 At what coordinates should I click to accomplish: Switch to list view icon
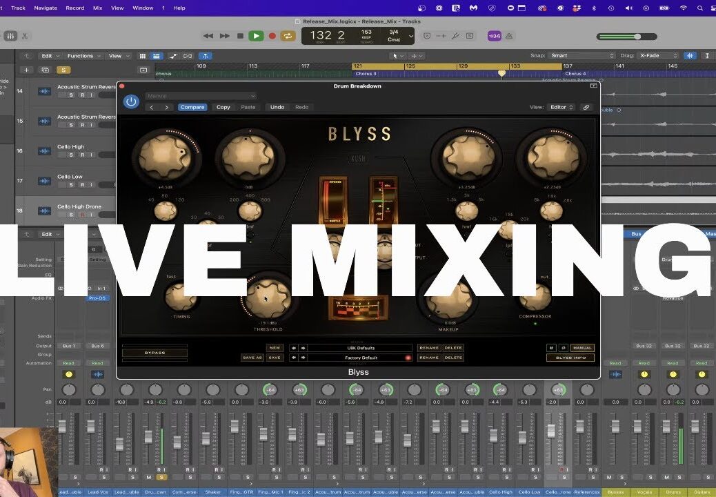pyautogui.click(x=156, y=56)
